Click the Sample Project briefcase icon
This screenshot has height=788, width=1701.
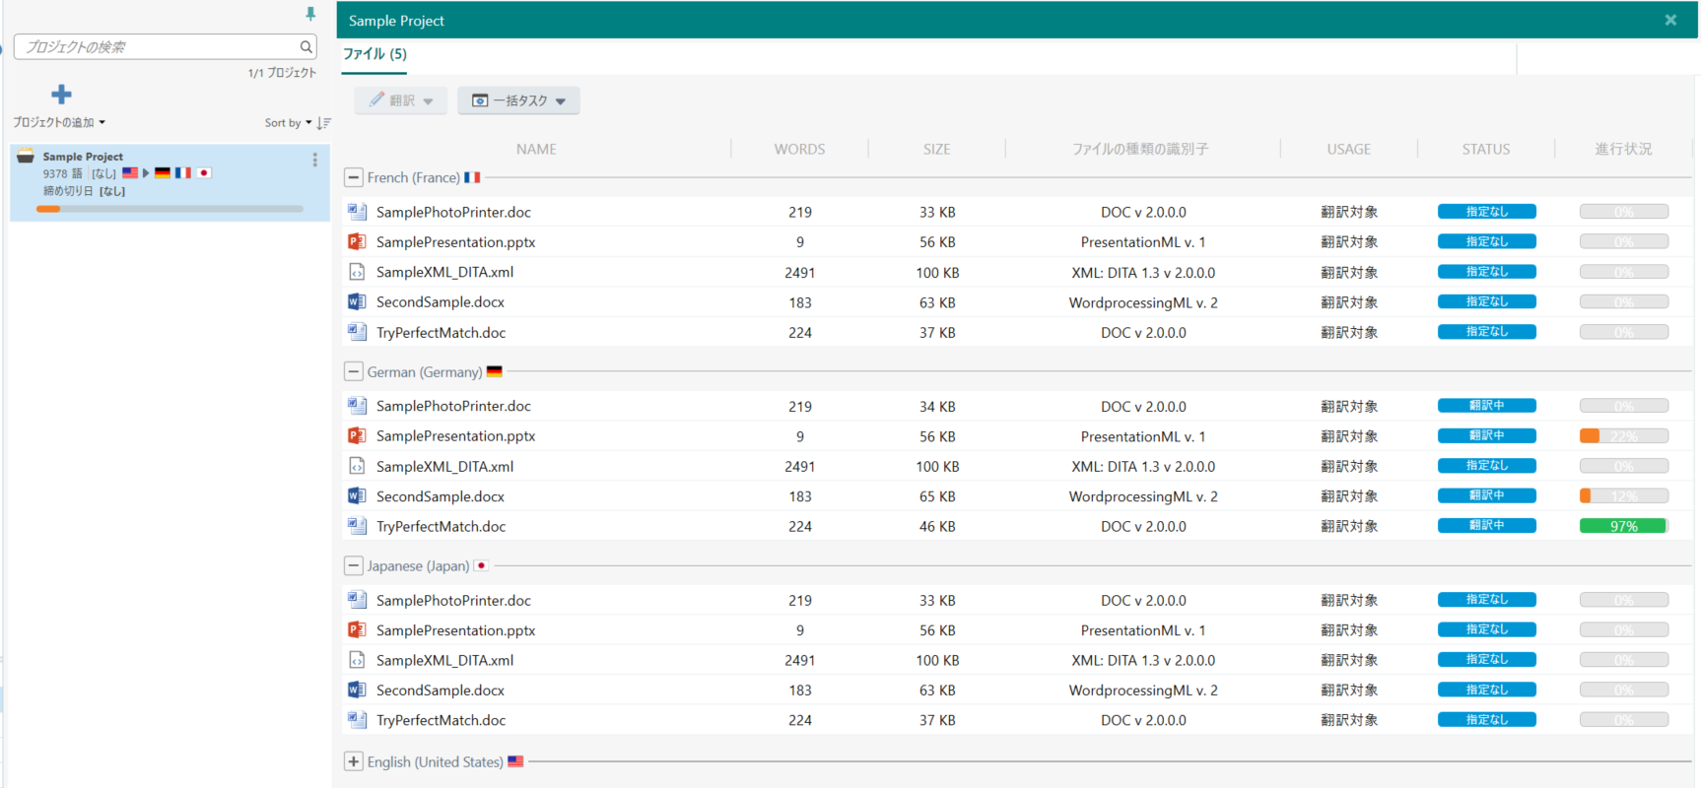pyautogui.click(x=26, y=156)
